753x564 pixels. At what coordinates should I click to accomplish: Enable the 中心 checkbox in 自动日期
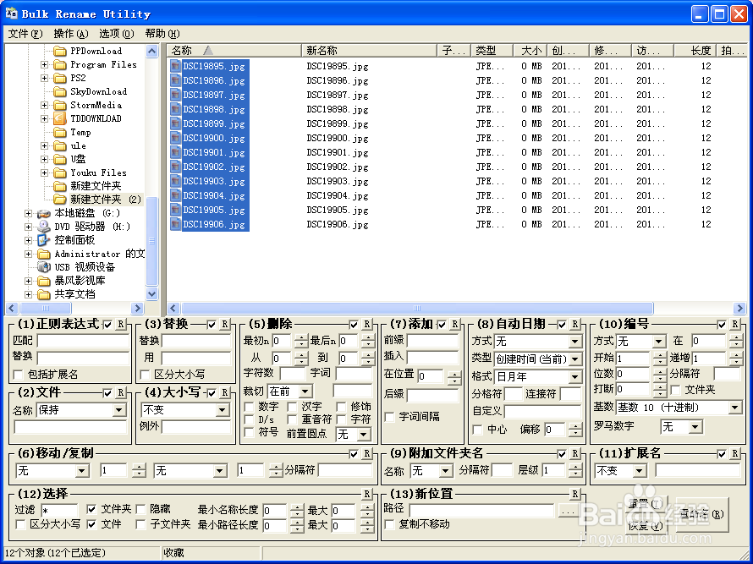click(477, 430)
